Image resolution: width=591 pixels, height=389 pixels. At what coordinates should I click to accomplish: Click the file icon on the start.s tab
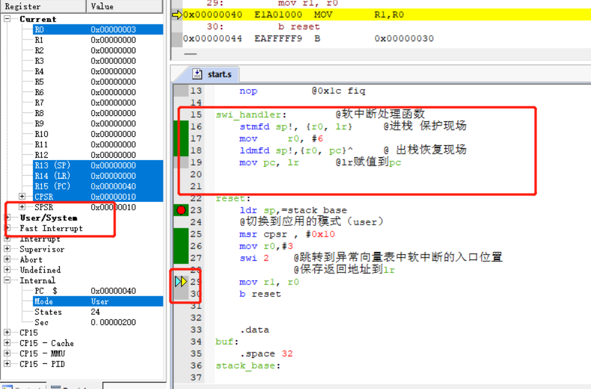coord(197,75)
